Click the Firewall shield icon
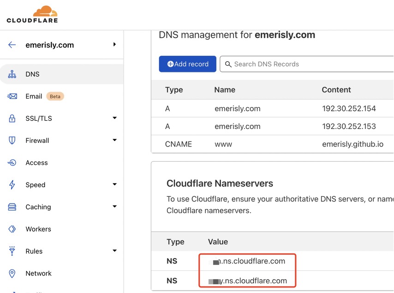This screenshot has height=293, width=394. pyautogui.click(x=12, y=141)
